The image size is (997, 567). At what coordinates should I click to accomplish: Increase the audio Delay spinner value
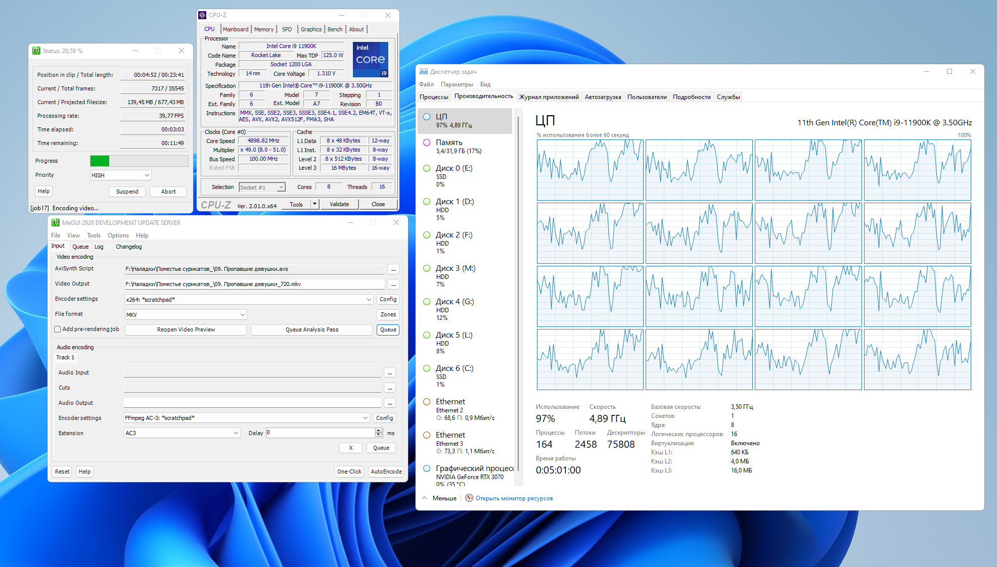(379, 431)
